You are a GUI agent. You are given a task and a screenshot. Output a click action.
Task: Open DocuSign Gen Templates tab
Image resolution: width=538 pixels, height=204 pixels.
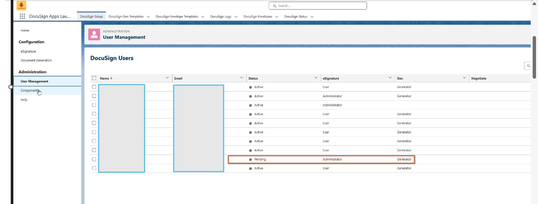pyautogui.click(x=126, y=16)
